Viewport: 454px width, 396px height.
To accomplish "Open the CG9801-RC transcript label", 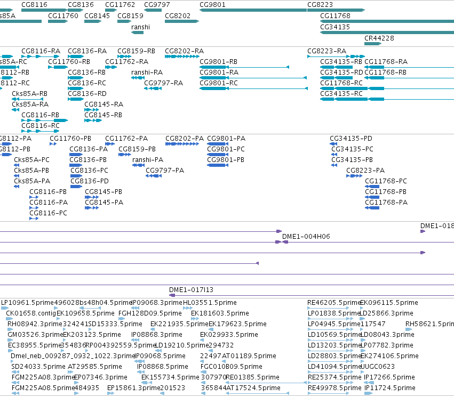I will 219,83.
